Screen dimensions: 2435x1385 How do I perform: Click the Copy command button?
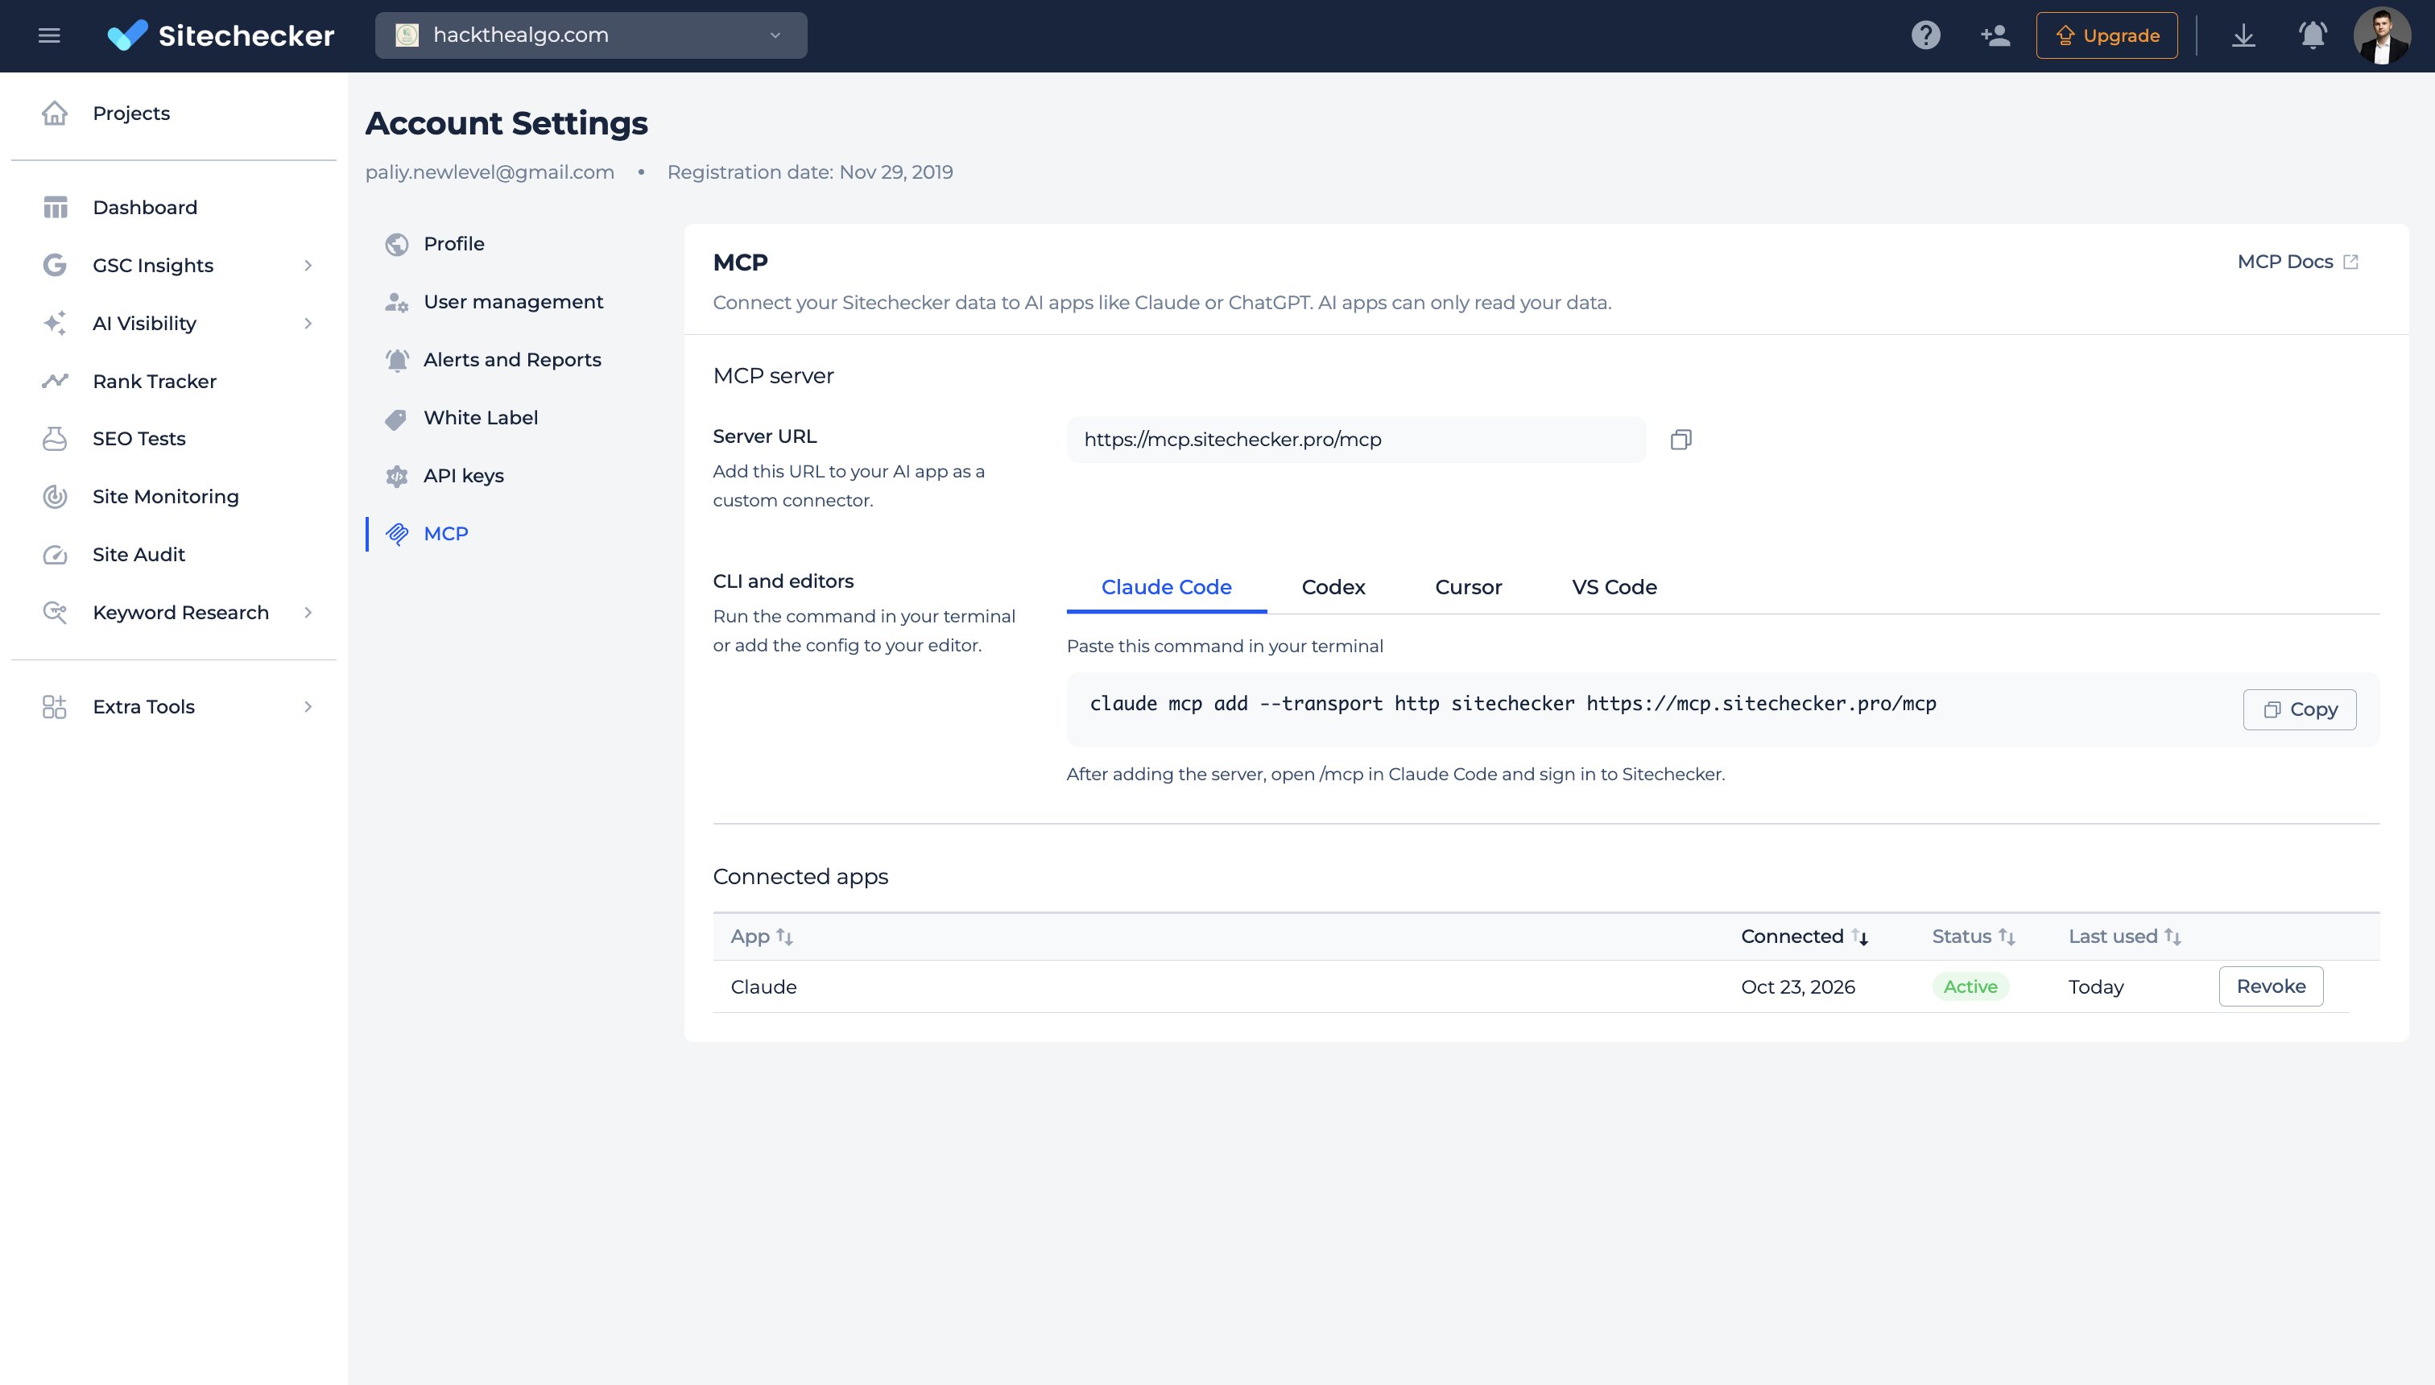tap(2299, 709)
